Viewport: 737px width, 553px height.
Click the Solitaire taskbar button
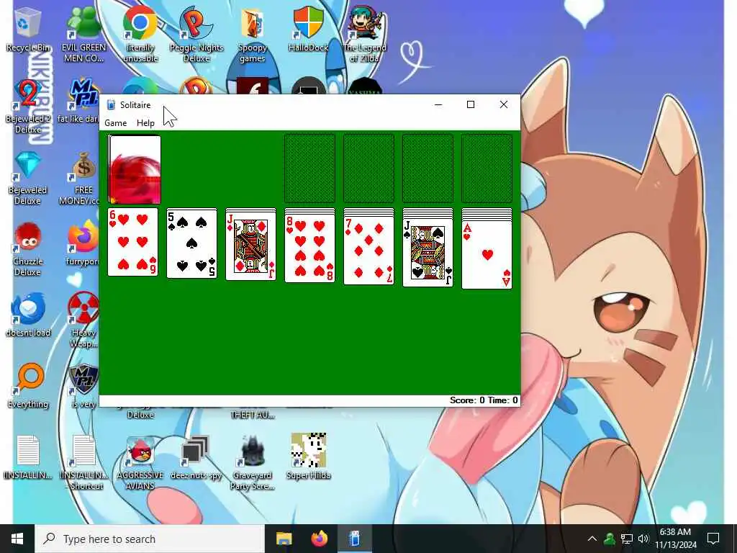[355, 539]
